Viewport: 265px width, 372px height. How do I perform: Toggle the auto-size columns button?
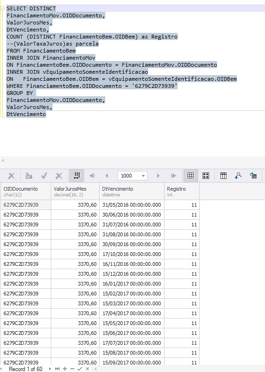(77, 176)
